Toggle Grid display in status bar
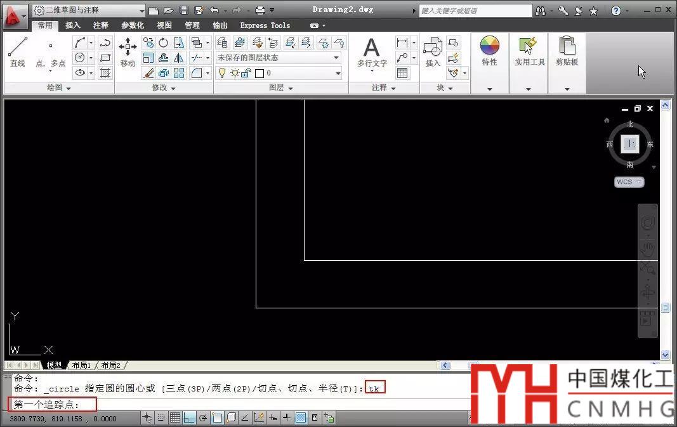The height and width of the screenshot is (427, 677). pos(174,417)
